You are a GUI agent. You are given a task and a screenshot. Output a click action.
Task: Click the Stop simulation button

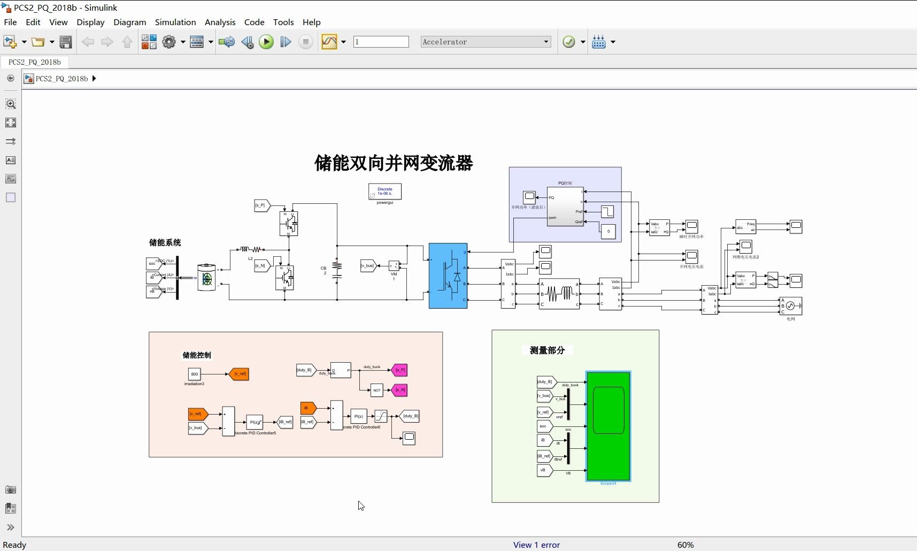click(x=306, y=42)
